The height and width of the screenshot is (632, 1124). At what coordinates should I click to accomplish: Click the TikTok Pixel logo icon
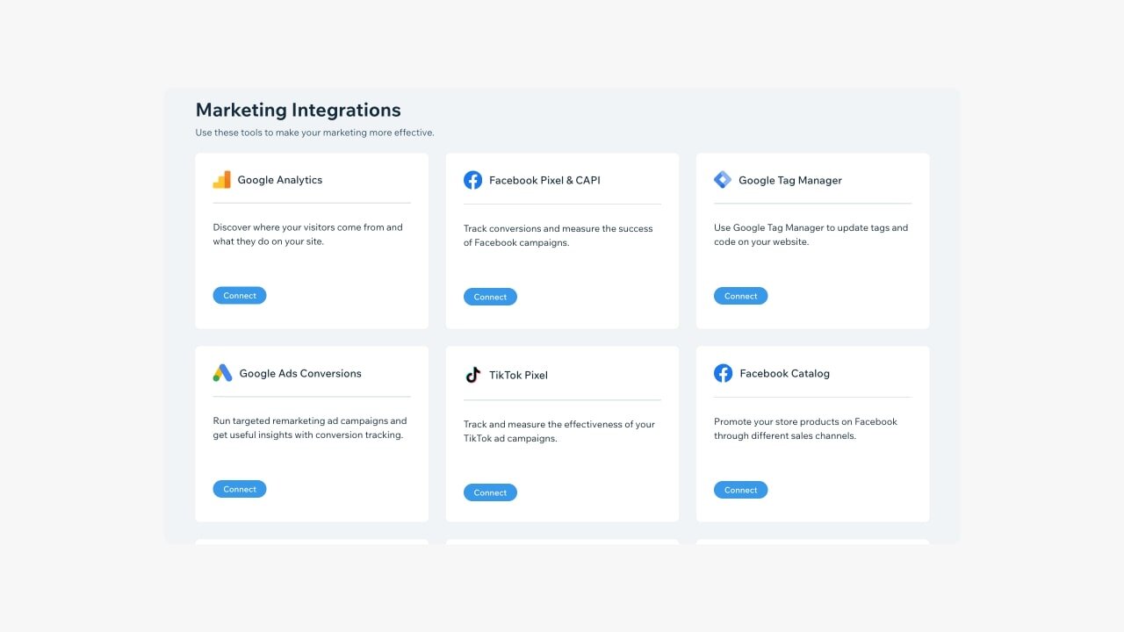(472, 375)
